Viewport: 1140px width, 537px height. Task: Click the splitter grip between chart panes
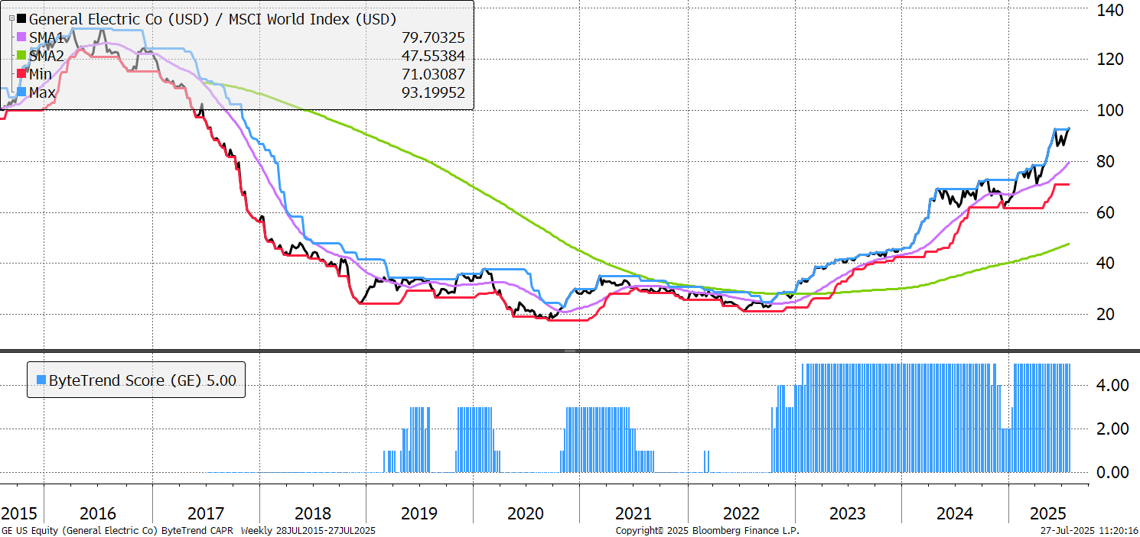click(570, 350)
